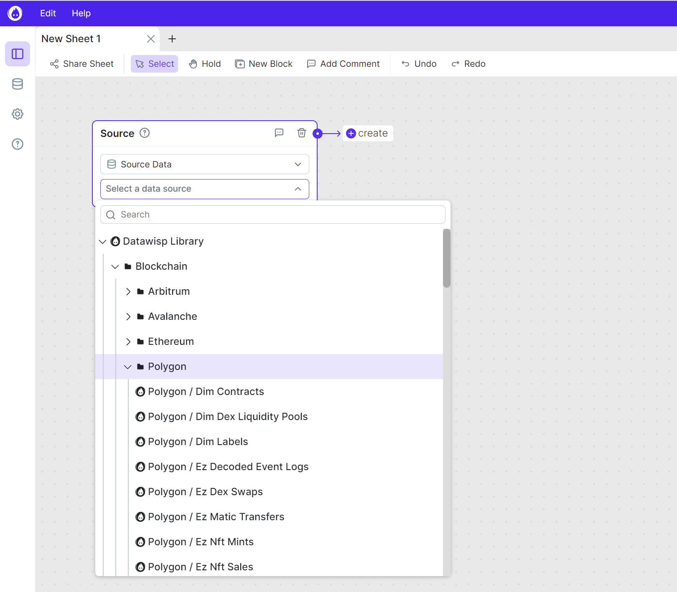Expand the Avalanche folder
Viewport: 677px width, 592px height.
tap(128, 317)
